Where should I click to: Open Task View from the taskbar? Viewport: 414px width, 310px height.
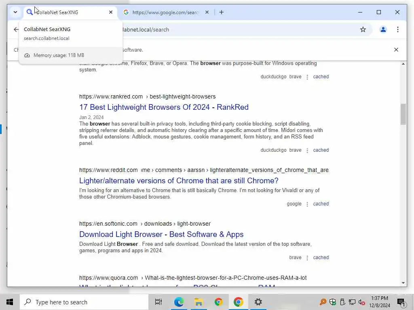coord(158,302)
